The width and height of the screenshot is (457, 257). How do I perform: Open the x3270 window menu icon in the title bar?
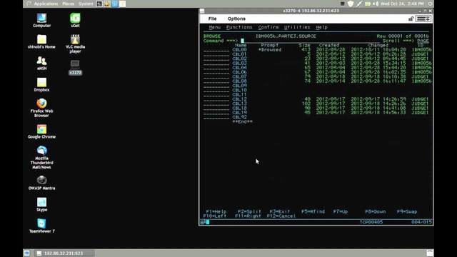pos(202,11)
